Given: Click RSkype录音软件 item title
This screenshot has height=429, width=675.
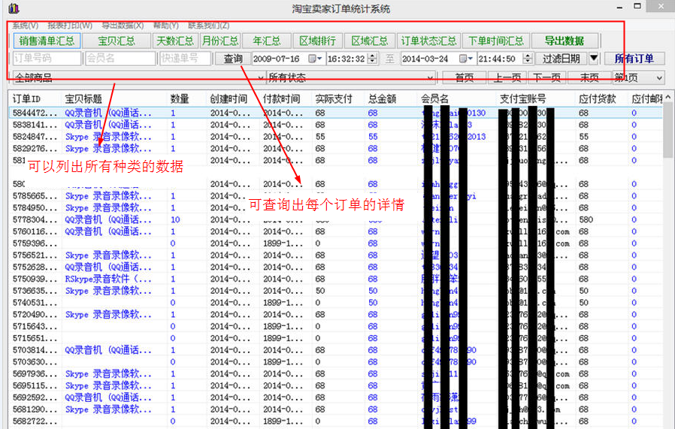Looking at the screenshot, I should pos(107,279).
